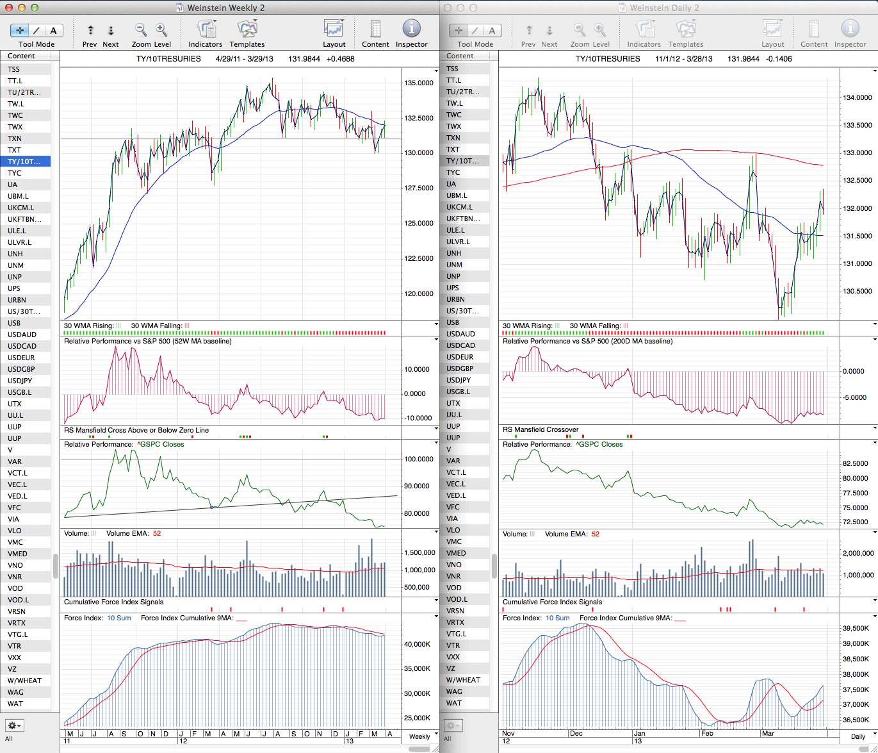Click the Weekly window sidebar scrollbar handle

56,566
